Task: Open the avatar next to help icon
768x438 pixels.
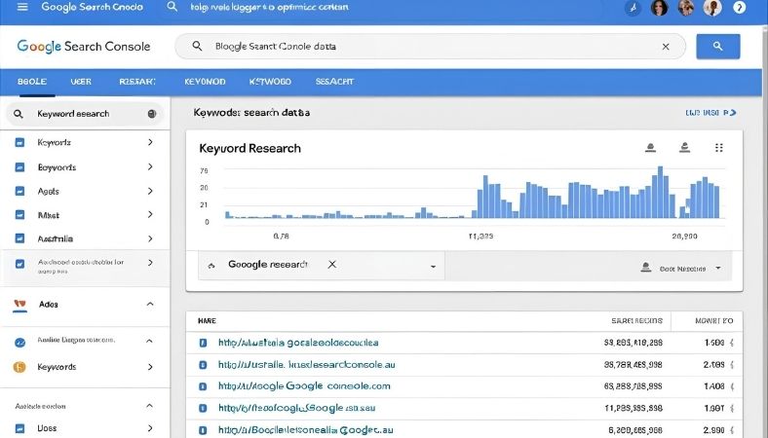Action: tap(712, 8)
